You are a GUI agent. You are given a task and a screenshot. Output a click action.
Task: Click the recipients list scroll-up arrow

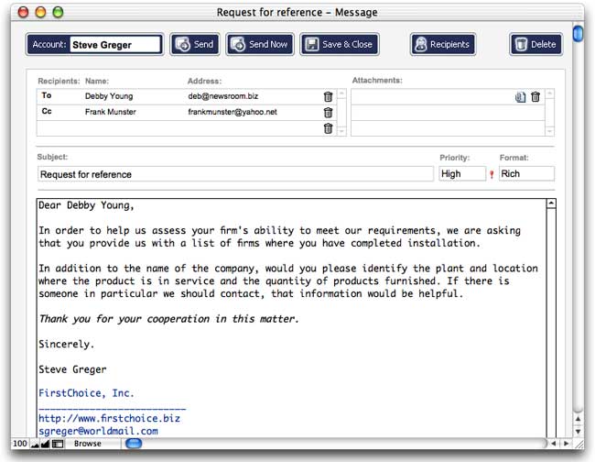[x=341, y=93]
